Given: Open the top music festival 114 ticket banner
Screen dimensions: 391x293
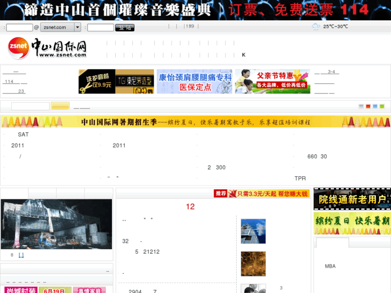Looking at the screenshot, I should click(x=196, y=10).
